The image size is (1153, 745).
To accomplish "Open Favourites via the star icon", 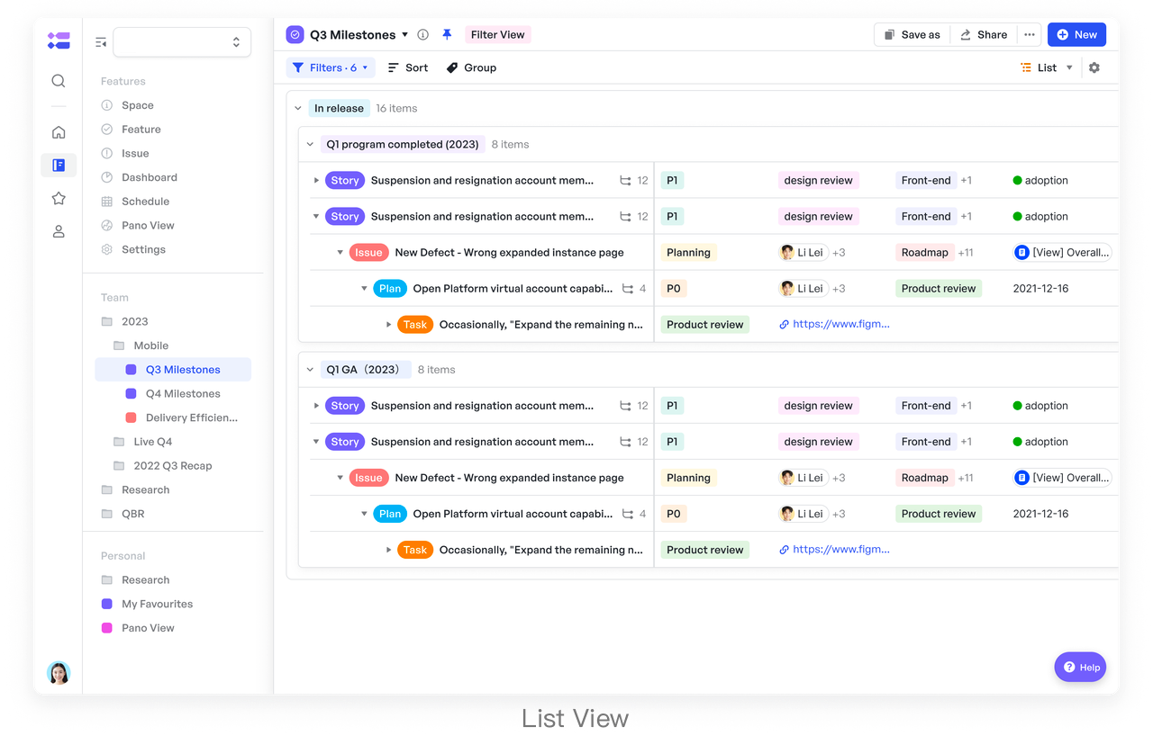I will 58,198.
